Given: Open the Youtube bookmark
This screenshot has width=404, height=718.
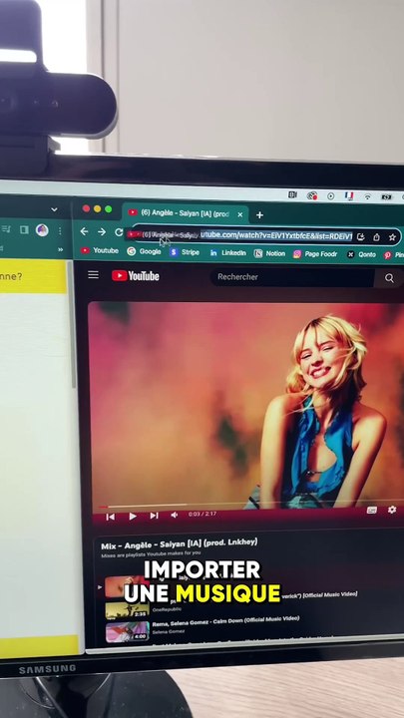Looking at the screenshot, I should click(x=100, y=250).
